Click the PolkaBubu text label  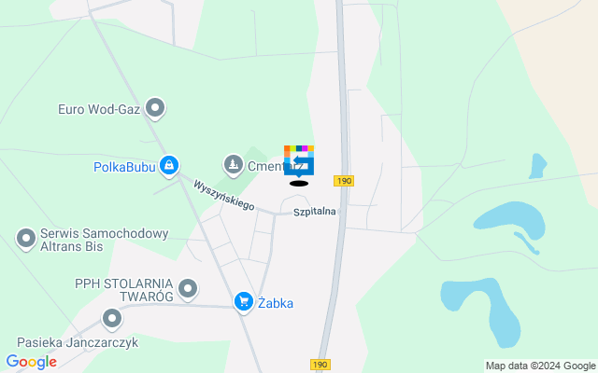tap(124, 167)
